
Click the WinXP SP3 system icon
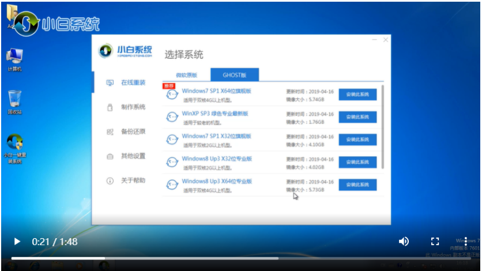(171, 117)
